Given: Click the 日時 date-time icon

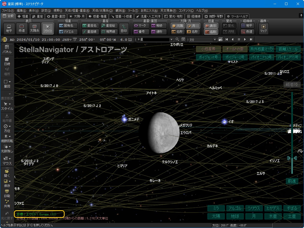Looking at the screenshot, I should [7, 61].
